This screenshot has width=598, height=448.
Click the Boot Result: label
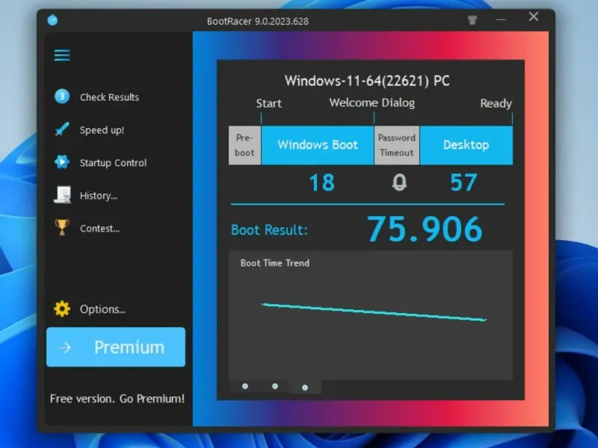pos(269,230)
